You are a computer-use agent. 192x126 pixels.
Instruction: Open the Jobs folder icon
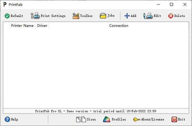point(103,16)
